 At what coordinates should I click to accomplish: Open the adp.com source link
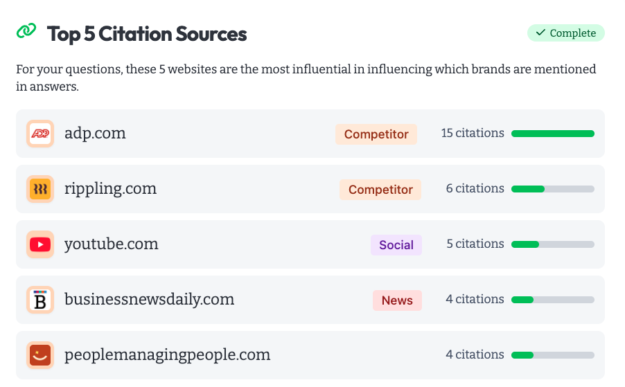(x=95, y=134)
